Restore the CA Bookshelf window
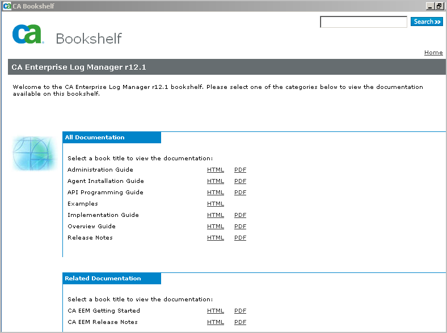 (439, 6)
